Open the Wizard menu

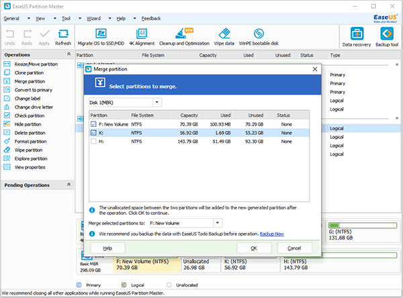tap(93, 19)
